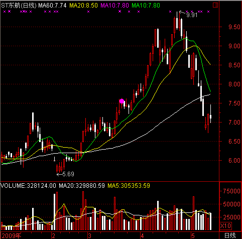
Task: Click the 5.69 low price annotation
Action: pyautogui.click(x=68, y=174)
